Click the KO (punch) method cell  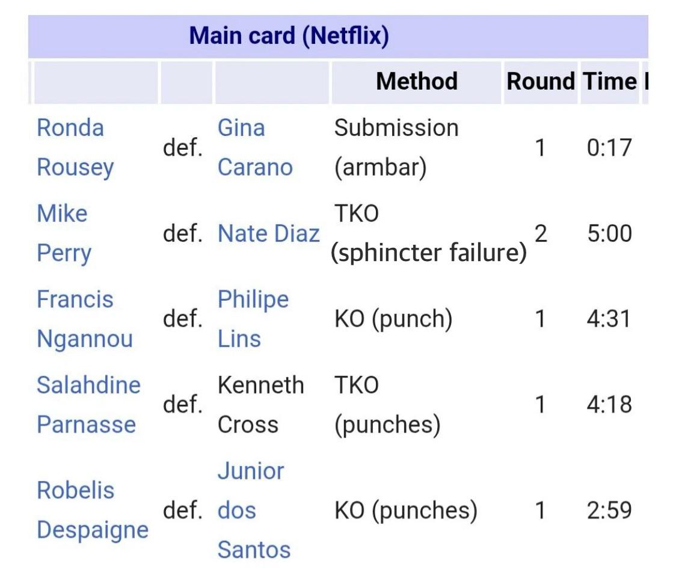(x=393, y=319)
